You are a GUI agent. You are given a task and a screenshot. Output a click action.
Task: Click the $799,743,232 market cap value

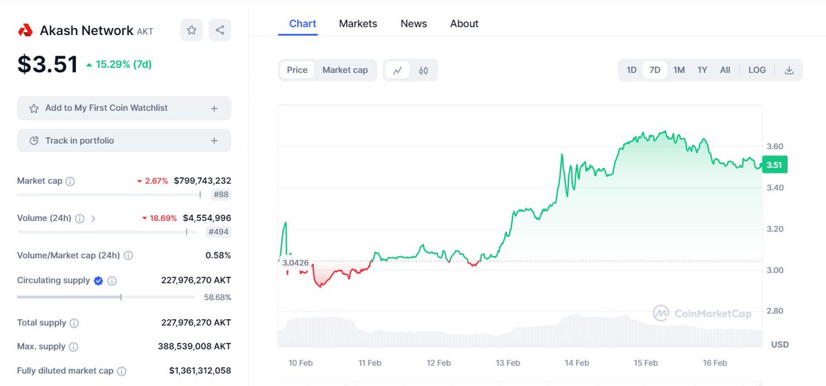pyautogui.click(x=202, y=181)
